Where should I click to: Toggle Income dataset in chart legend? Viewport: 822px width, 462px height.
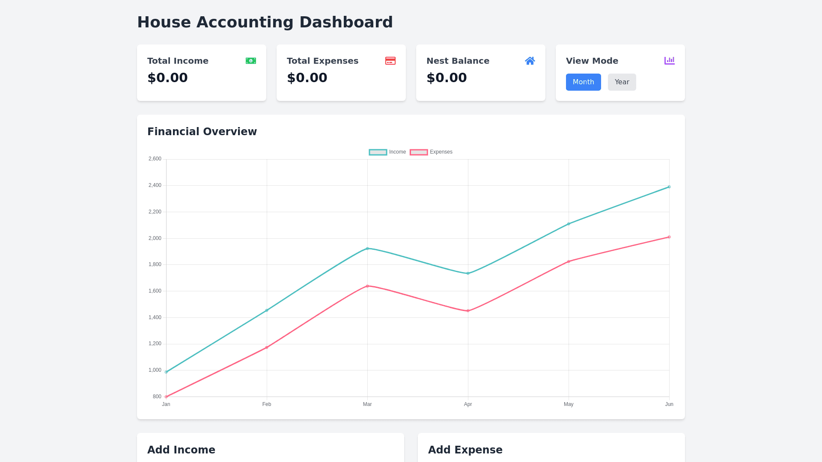[397, 152]
